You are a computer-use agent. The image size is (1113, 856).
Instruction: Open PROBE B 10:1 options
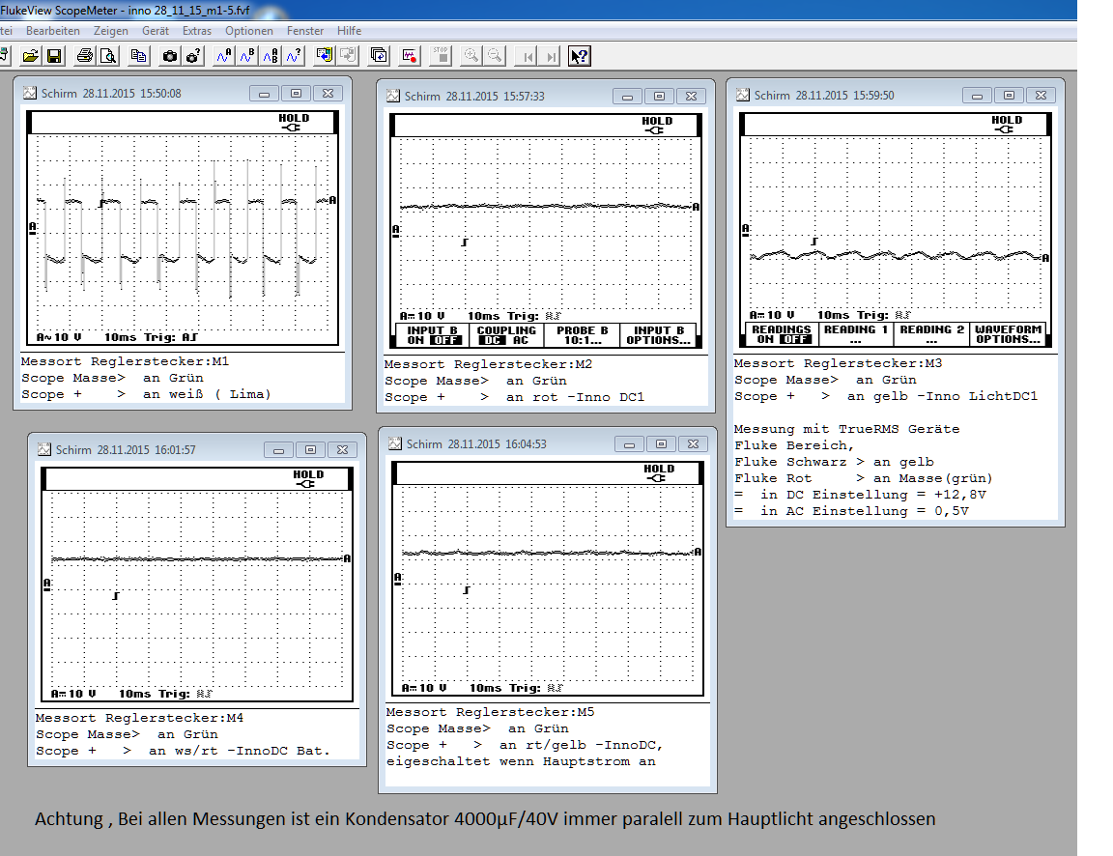(583, 335)
